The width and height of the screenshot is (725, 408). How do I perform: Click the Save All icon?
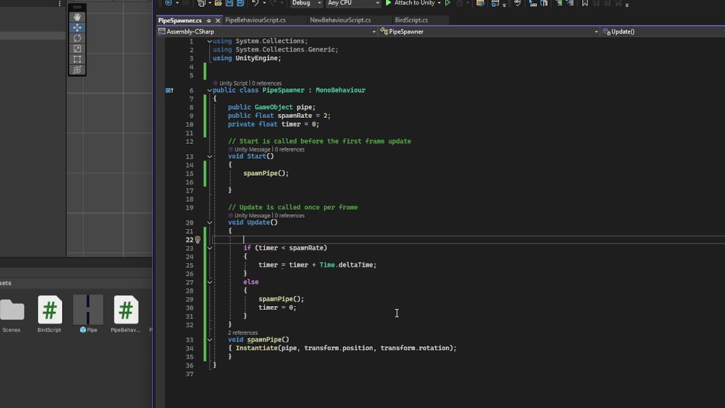pyautogui.click(x=240, y=3)
